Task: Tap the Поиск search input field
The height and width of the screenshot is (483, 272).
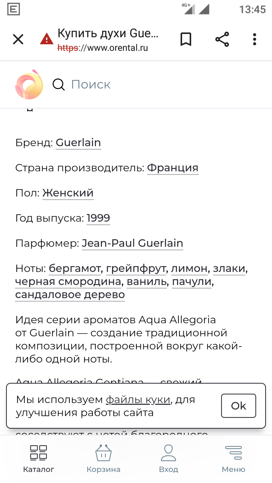Action: (x=91, y=84)
